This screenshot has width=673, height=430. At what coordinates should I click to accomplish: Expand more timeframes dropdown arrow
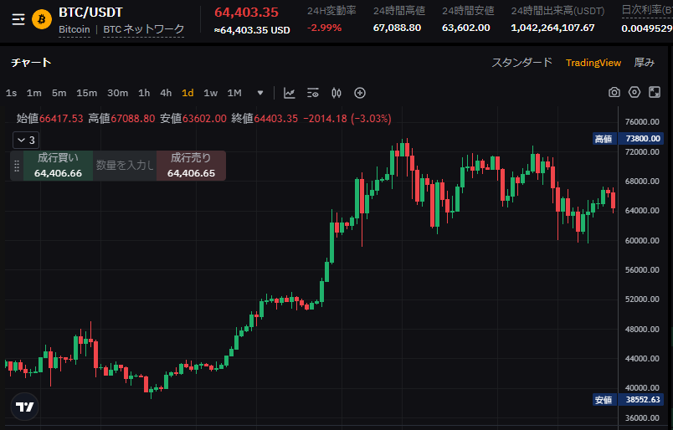[260, 93]
